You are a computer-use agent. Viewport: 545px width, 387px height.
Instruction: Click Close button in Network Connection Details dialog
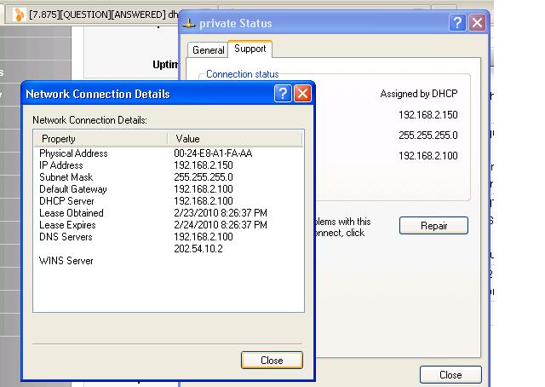[x=272, y=361]
